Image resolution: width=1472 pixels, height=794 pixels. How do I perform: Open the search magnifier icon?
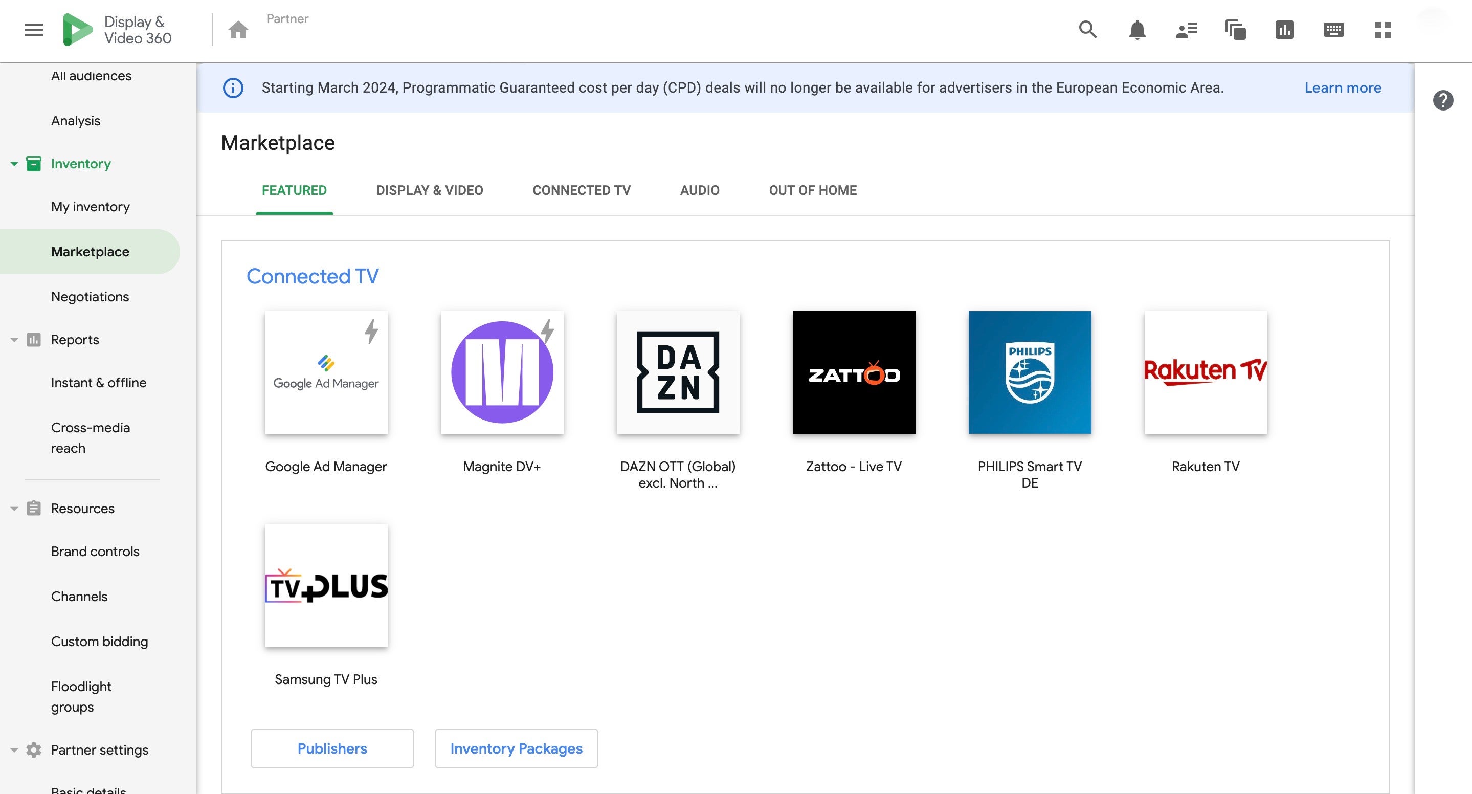(1087, 30)
